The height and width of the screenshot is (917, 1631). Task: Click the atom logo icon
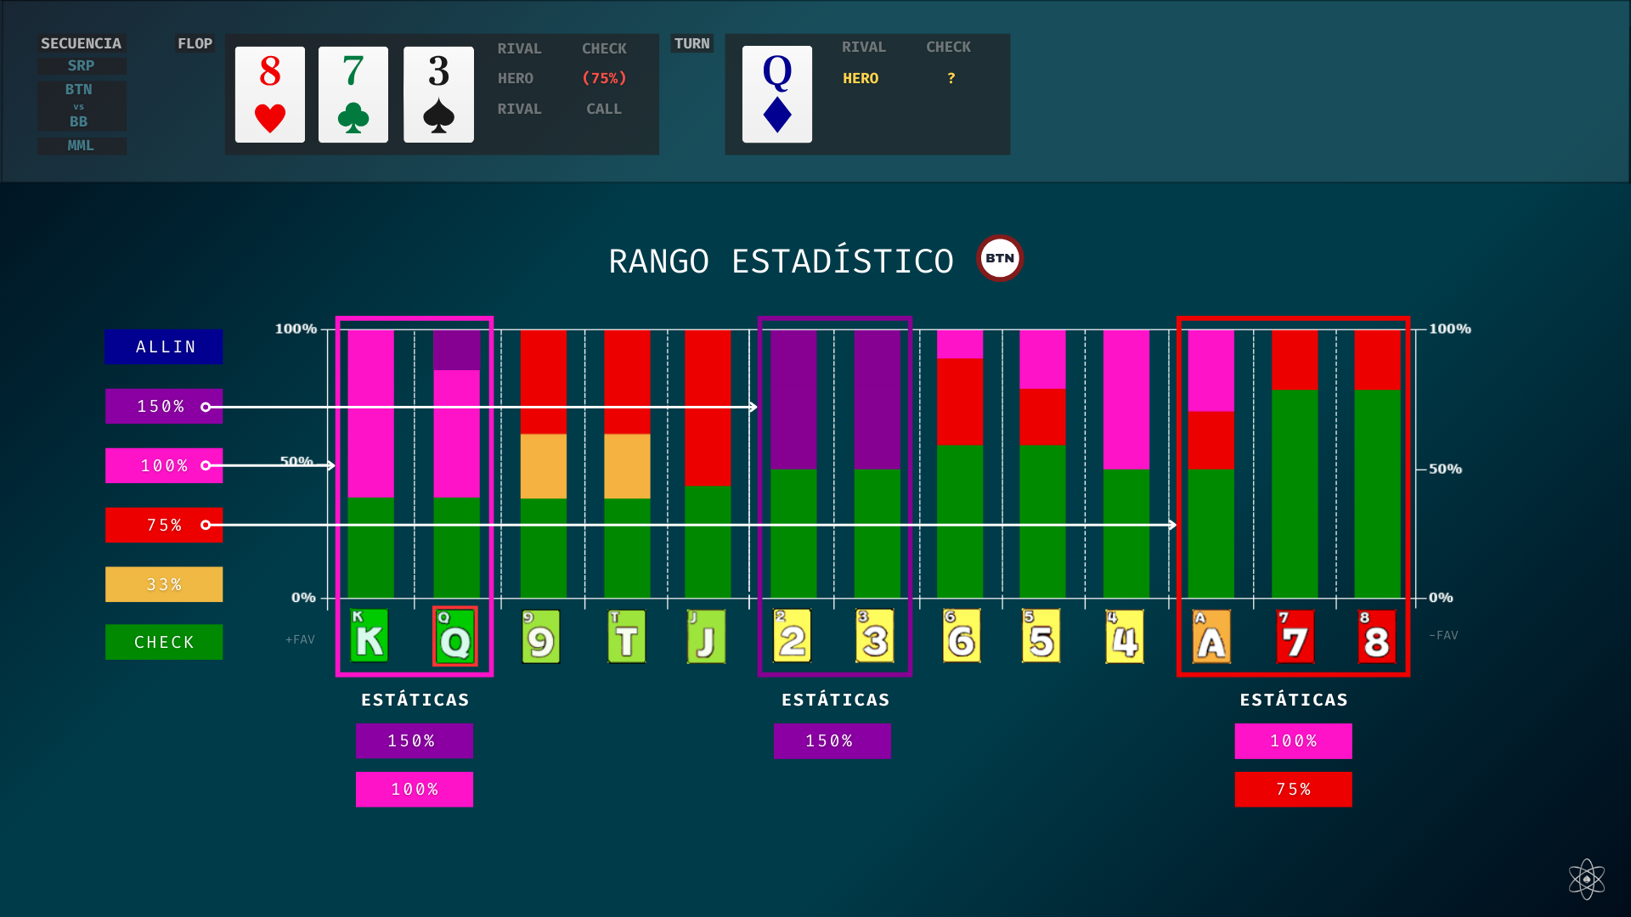[x=1586, y=879]
